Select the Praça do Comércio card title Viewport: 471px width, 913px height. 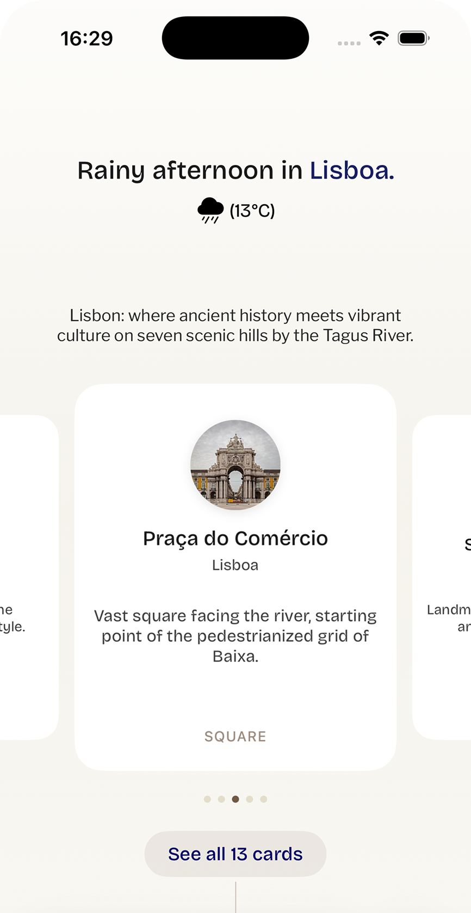click(236, 538)
